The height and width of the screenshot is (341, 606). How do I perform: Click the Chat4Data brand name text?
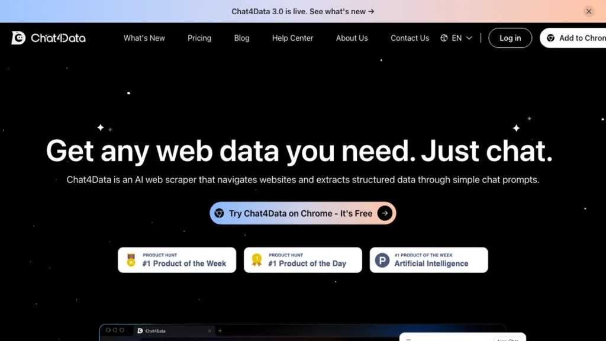[58, 38]
